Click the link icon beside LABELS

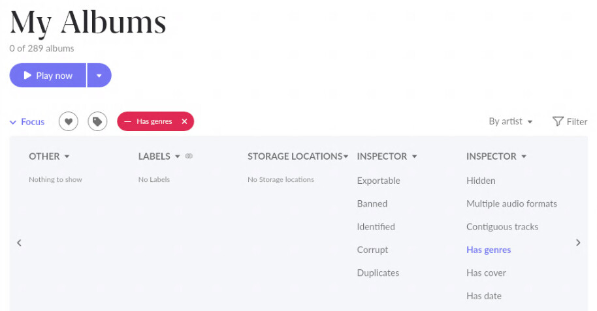pos(189,156)
